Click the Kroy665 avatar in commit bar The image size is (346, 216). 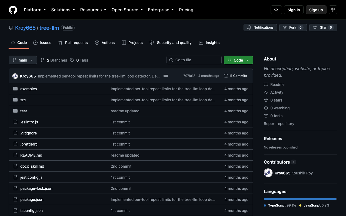pos(15,76)
